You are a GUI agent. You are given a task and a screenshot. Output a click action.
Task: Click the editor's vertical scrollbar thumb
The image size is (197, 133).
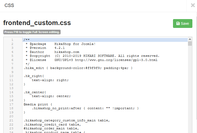pos(190,43)
